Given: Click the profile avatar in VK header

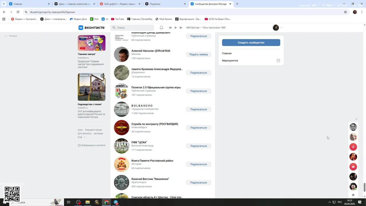Looking at the screenshot, I should 276,28.
